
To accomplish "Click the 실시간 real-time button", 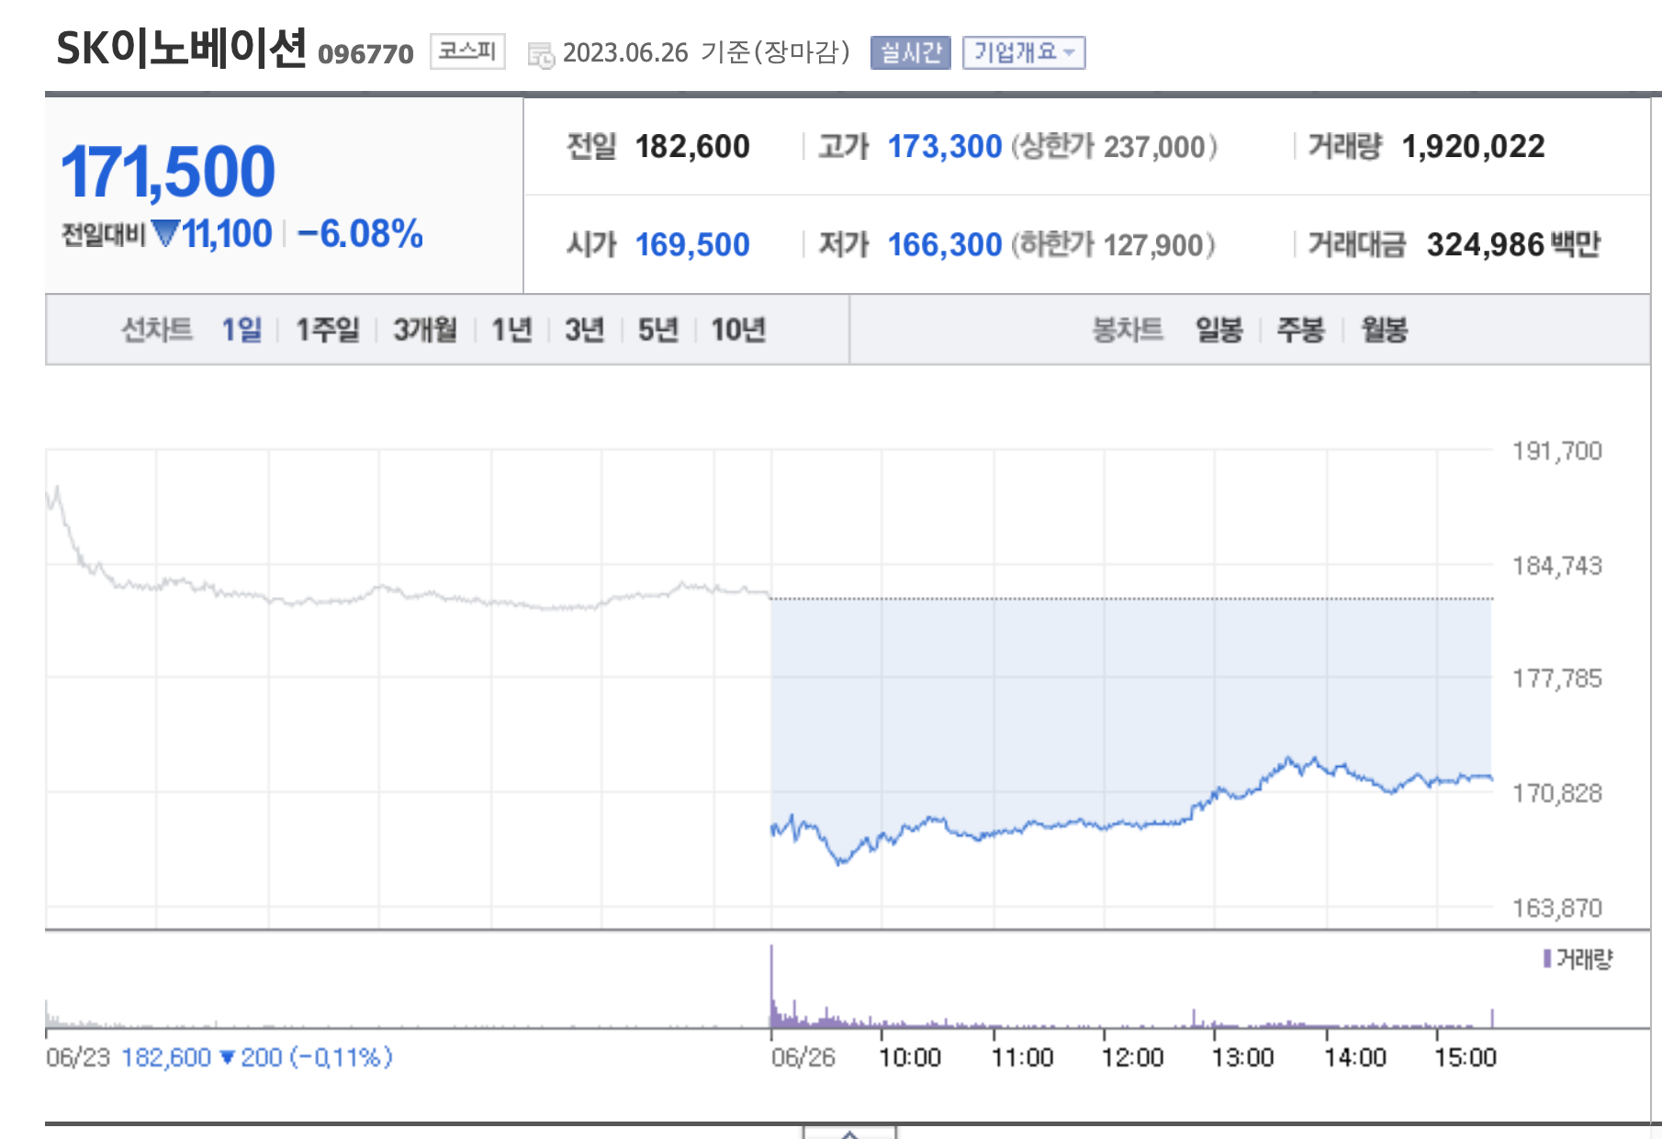I will (x=910, y=52).
